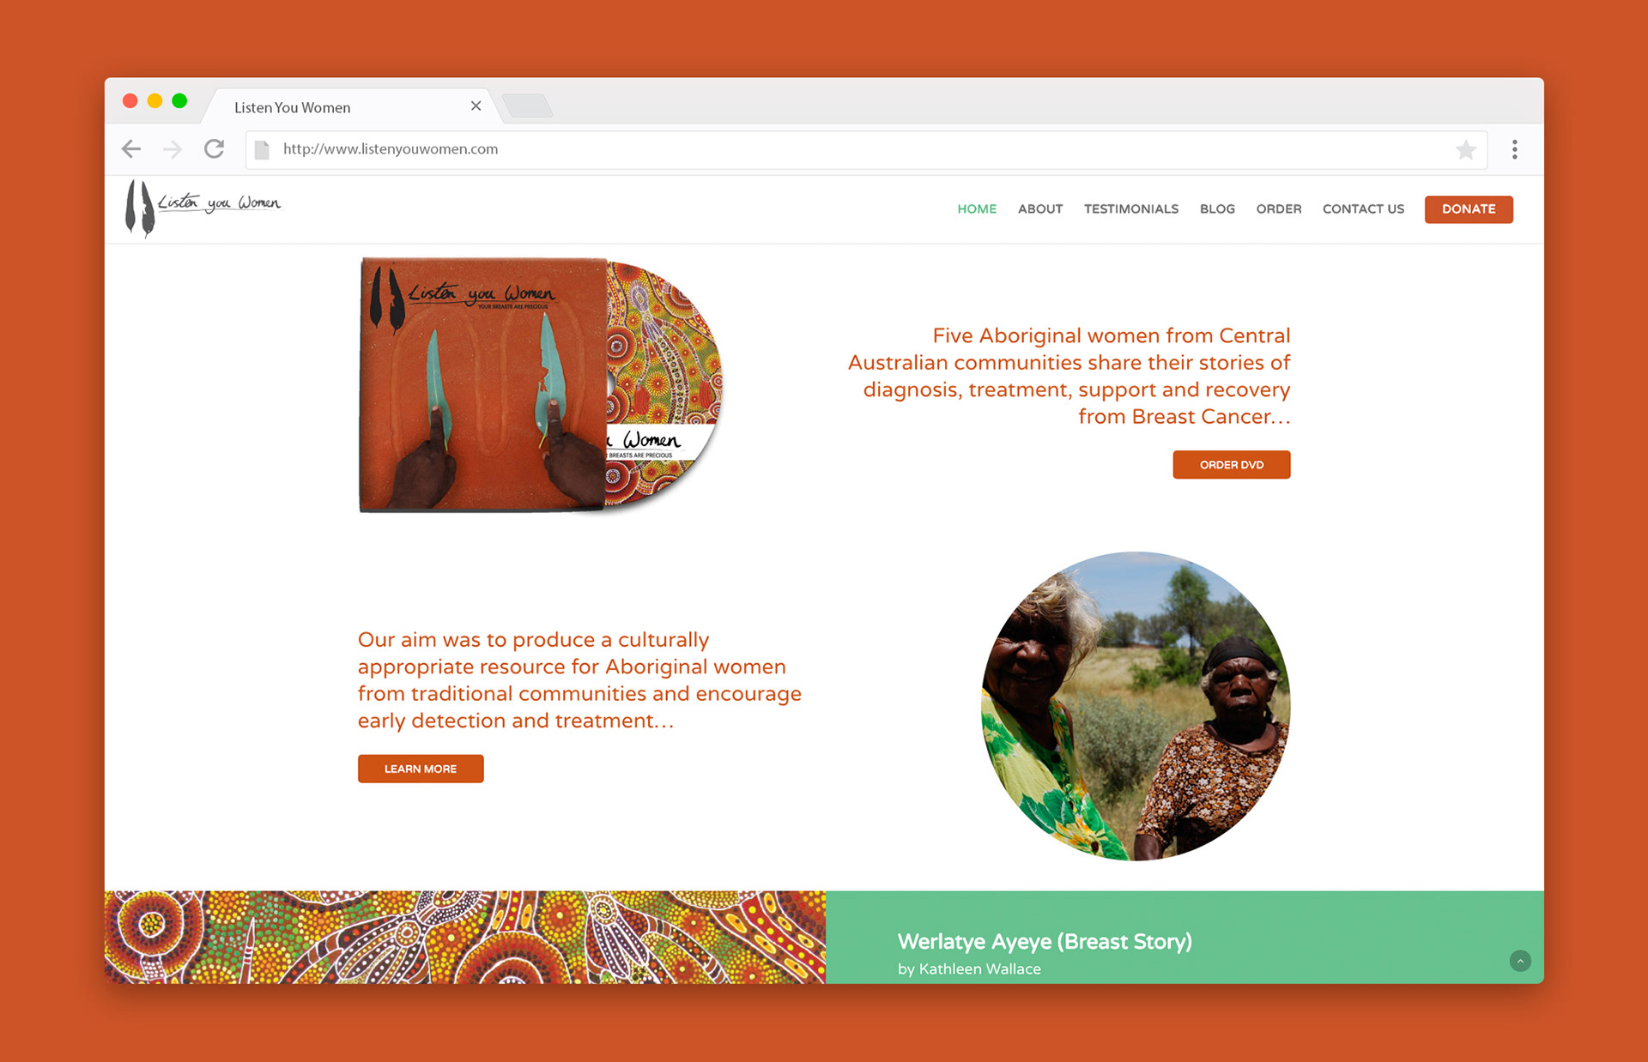This screenshot has width=1648, height=1062.
Task: Click the DVD cover image
Action: [483, 385]
